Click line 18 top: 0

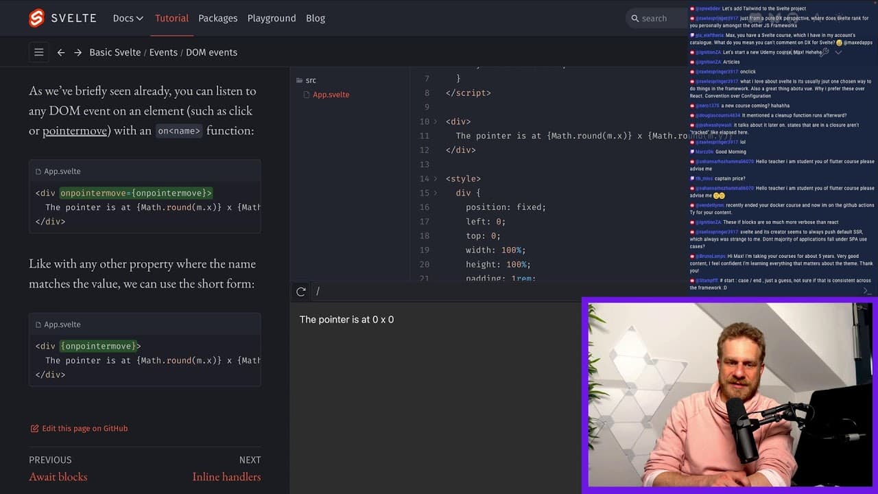(x=483, y=236)
